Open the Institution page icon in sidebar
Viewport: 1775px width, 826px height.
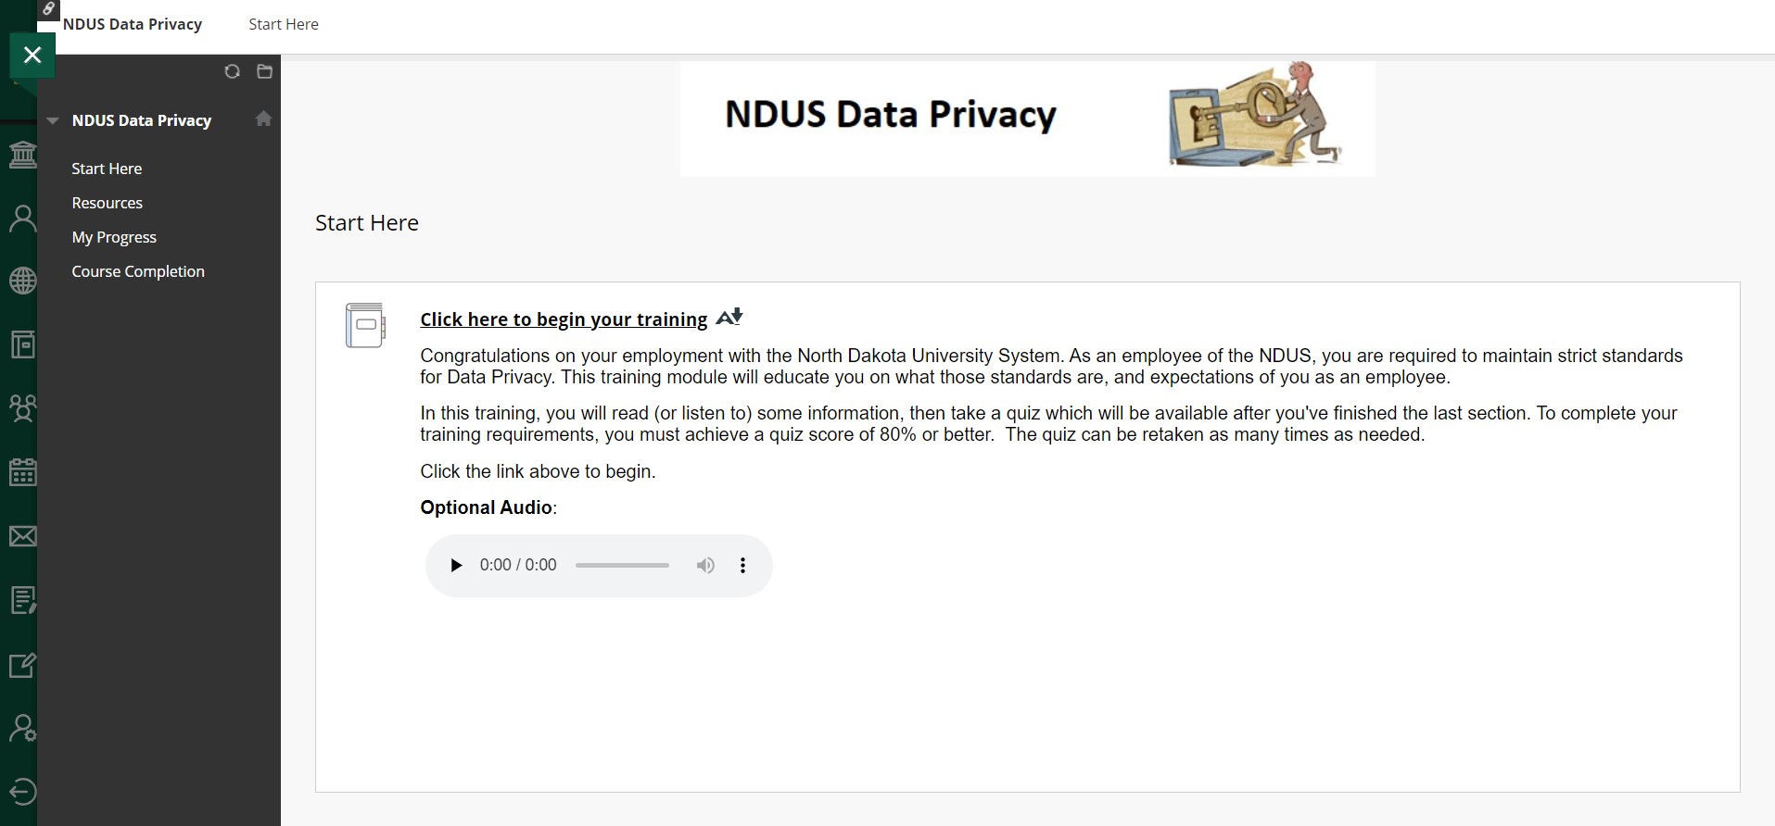click(x=22, y=155)
